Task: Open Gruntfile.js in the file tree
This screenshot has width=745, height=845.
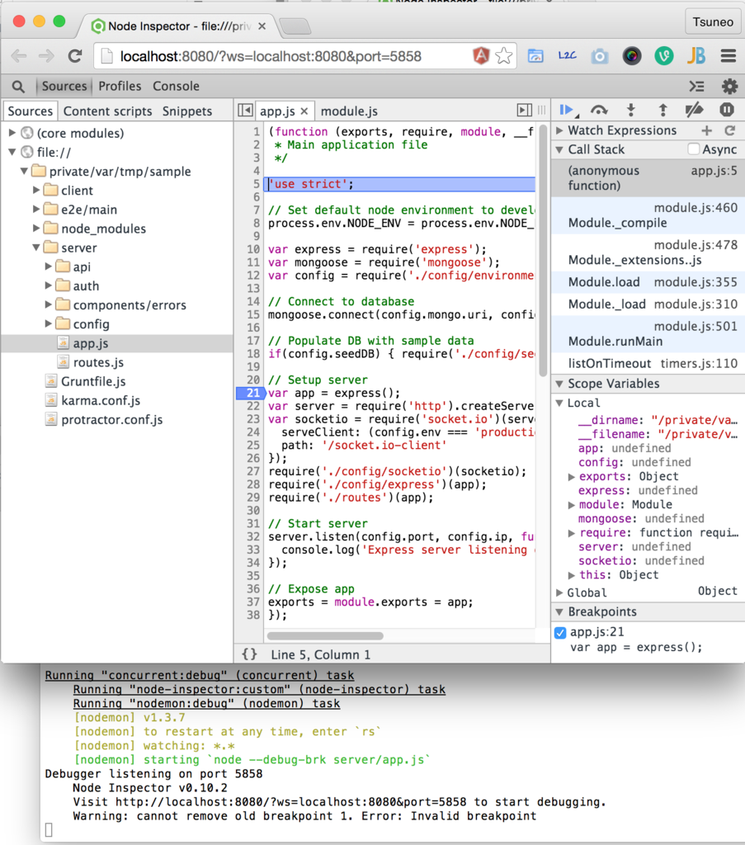Action: tap(93, 381)
